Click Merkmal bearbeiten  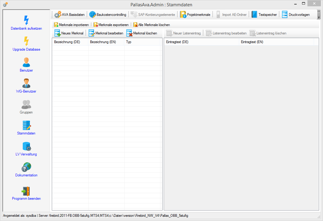106,33
